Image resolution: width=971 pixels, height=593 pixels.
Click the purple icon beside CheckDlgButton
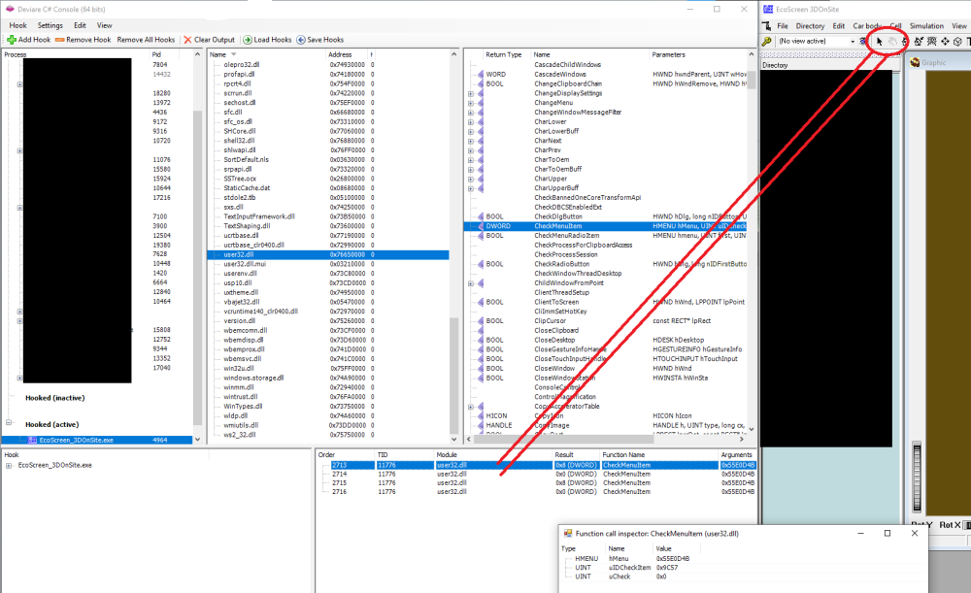[480, 216]
